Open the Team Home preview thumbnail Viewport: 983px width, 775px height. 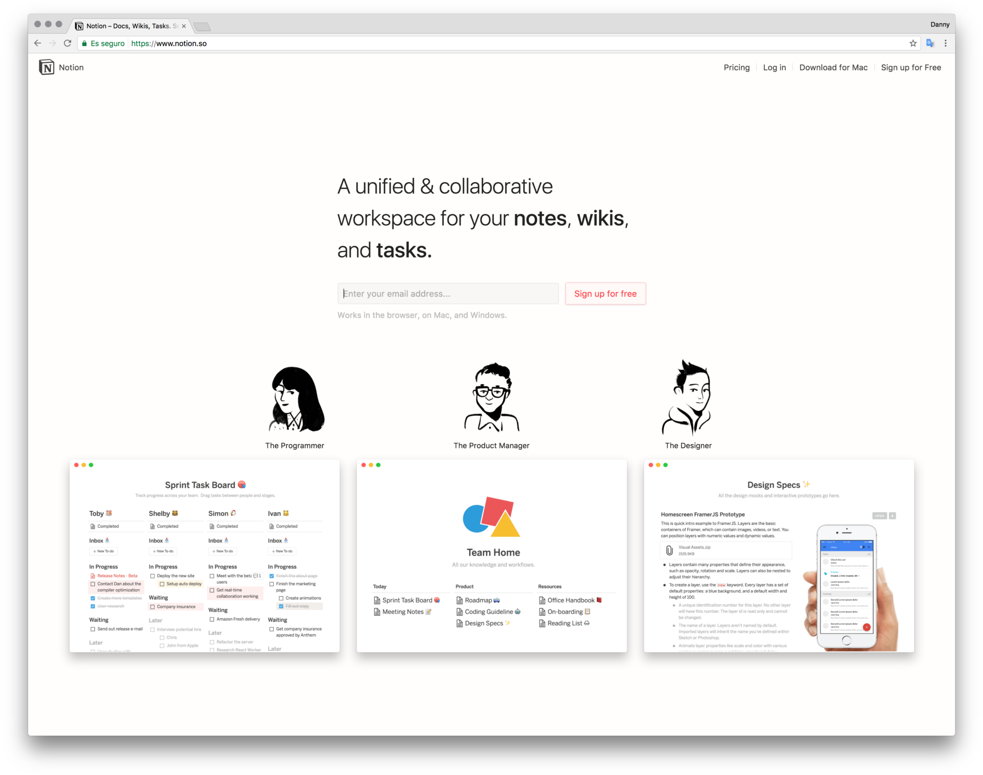[491, 556]
